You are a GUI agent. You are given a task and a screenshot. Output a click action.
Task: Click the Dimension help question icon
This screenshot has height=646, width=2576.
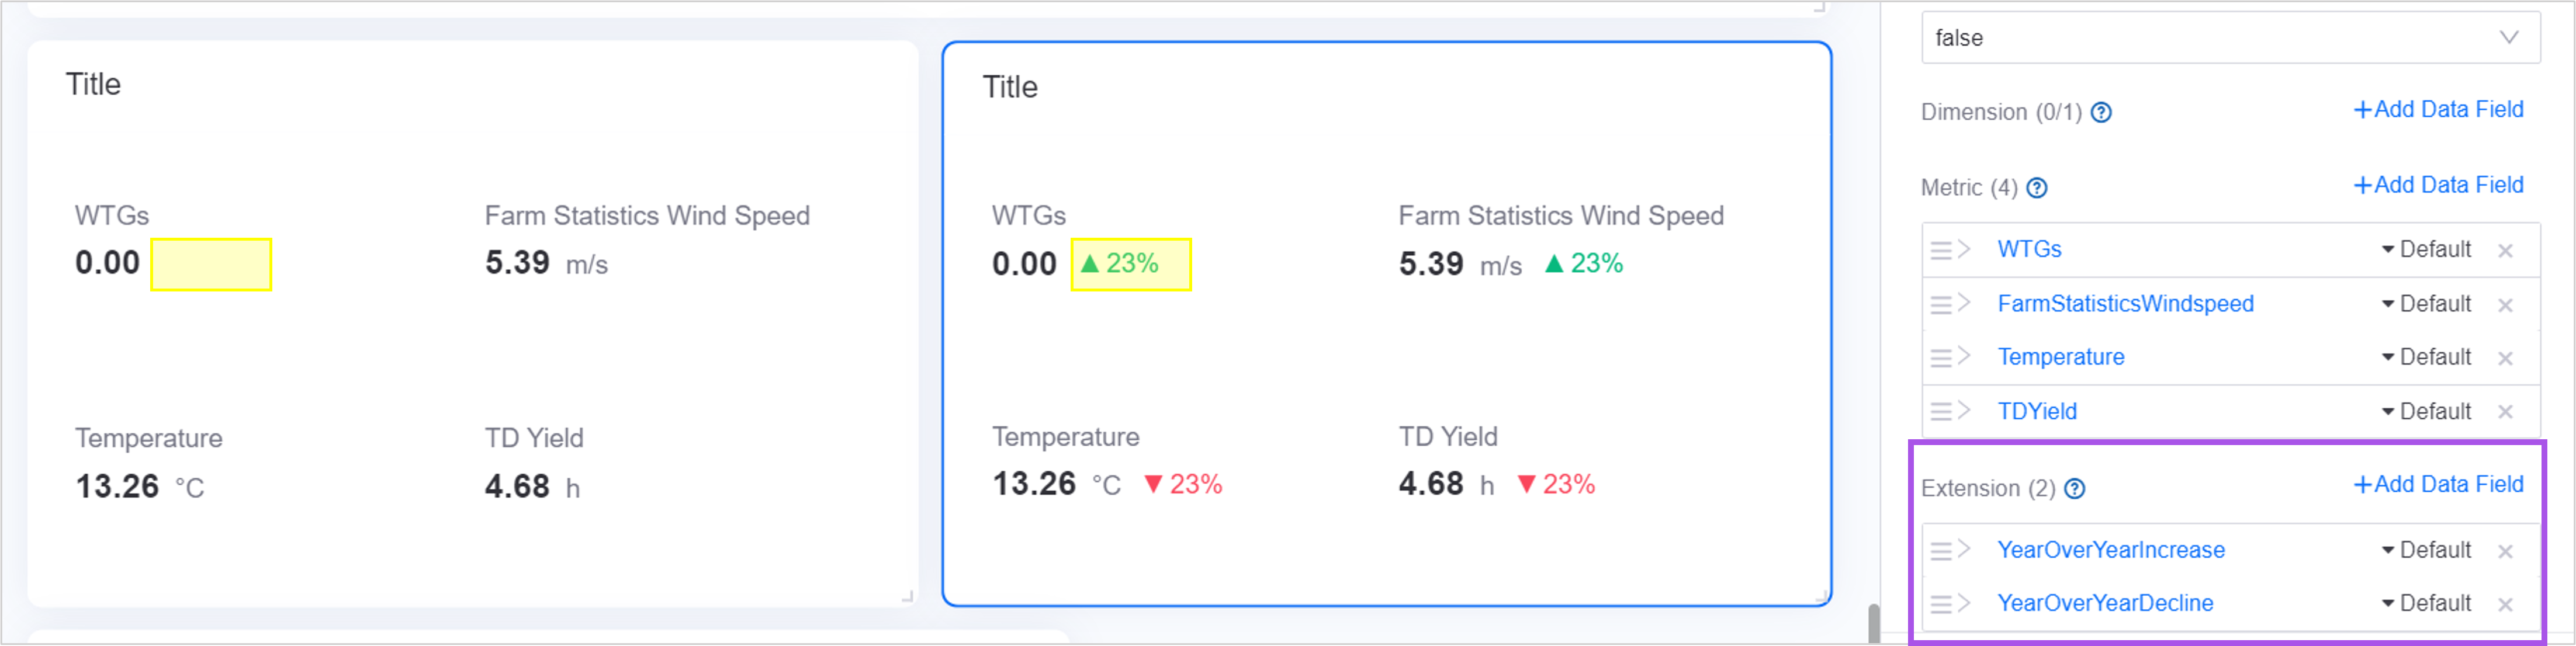[2101, 113]
